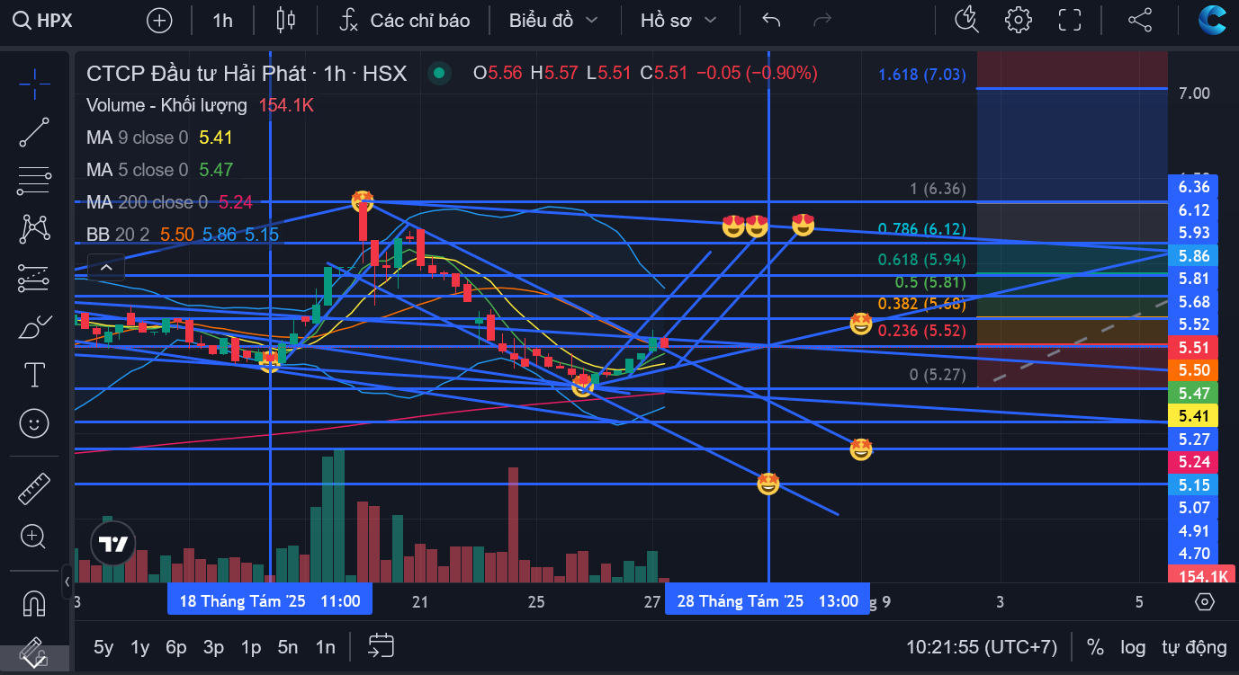Select the forecasting and measurement tool
Screen dimensions: 1239x675
click(x=34, y=278)
